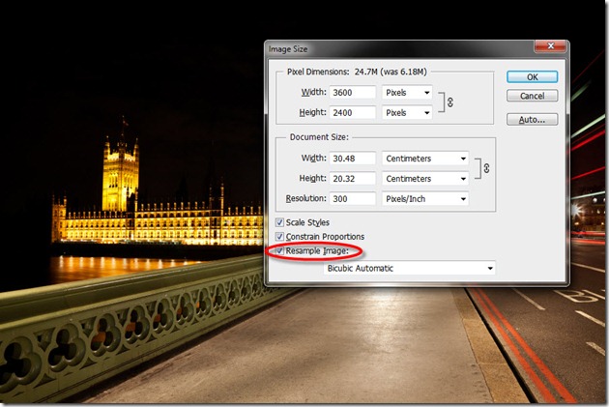This screenshot has width=609, height=407.
Task: Click the pixel Width field showing 3600
Action: coord(351,93)
